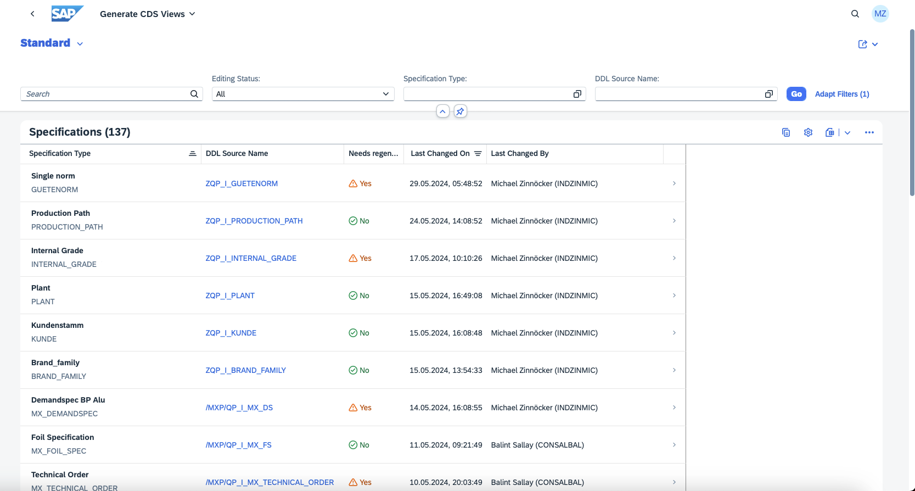Open the ZQP_I_GUETENORM link
Screen dimensions: 915x491
tap(242, 183)
